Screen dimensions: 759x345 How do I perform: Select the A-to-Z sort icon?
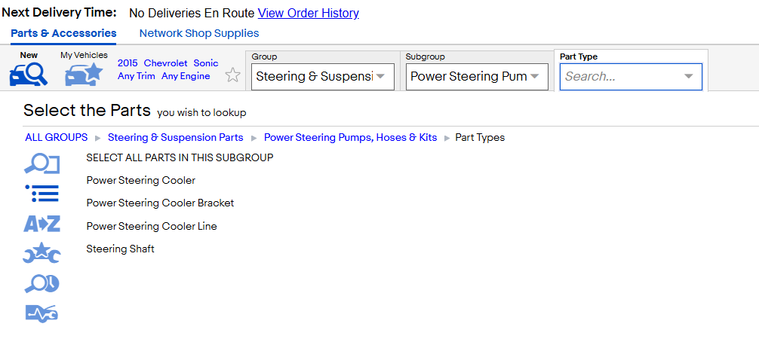coord(41,224)
